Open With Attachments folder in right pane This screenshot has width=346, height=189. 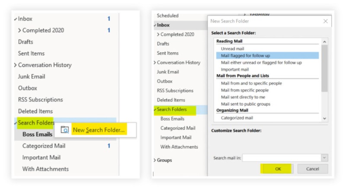[179, 147]
